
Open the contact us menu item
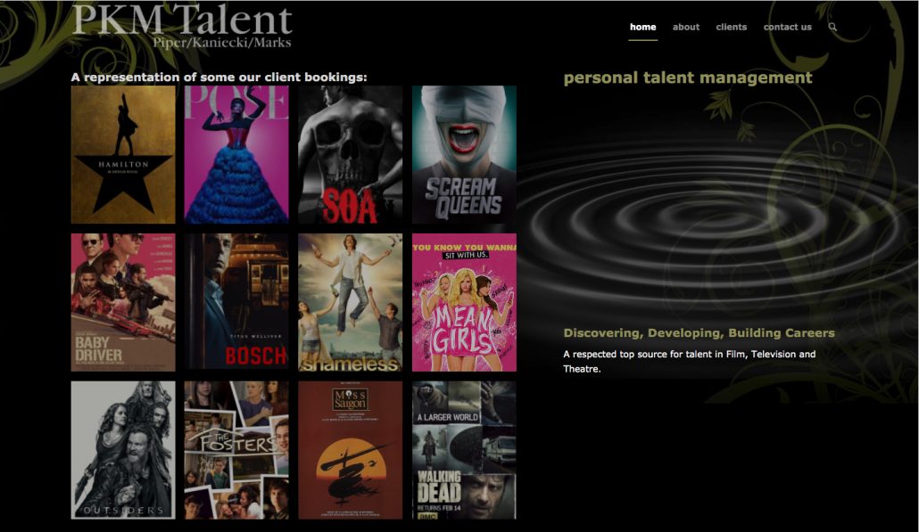coord(787,27)
